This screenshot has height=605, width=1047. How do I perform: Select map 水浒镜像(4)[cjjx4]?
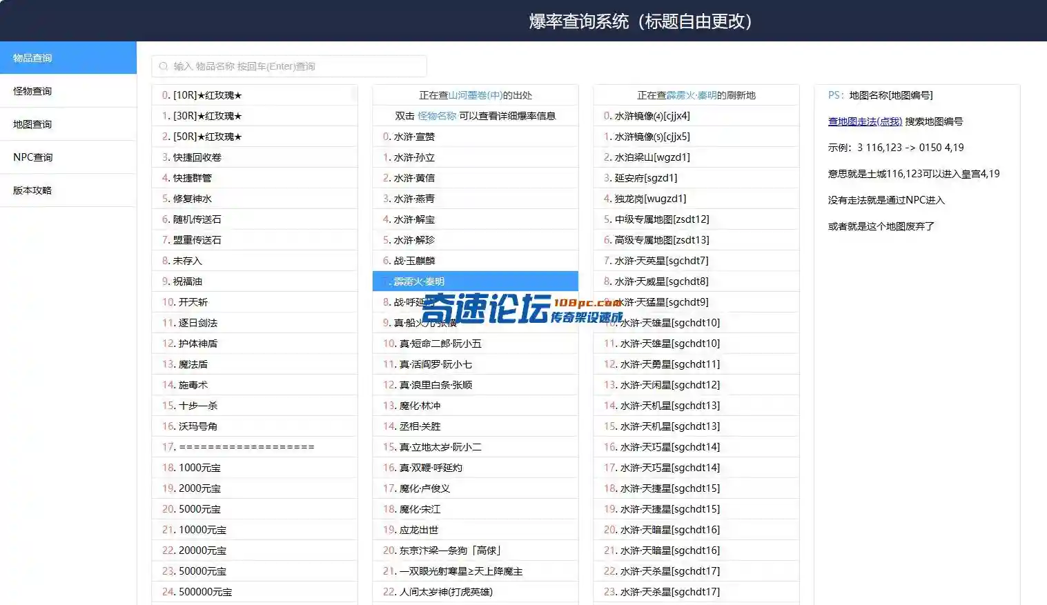click(696, 116)
